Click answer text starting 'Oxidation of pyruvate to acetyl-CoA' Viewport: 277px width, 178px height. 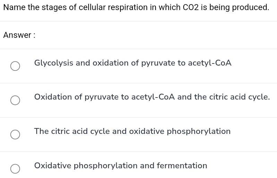[152, 97]
